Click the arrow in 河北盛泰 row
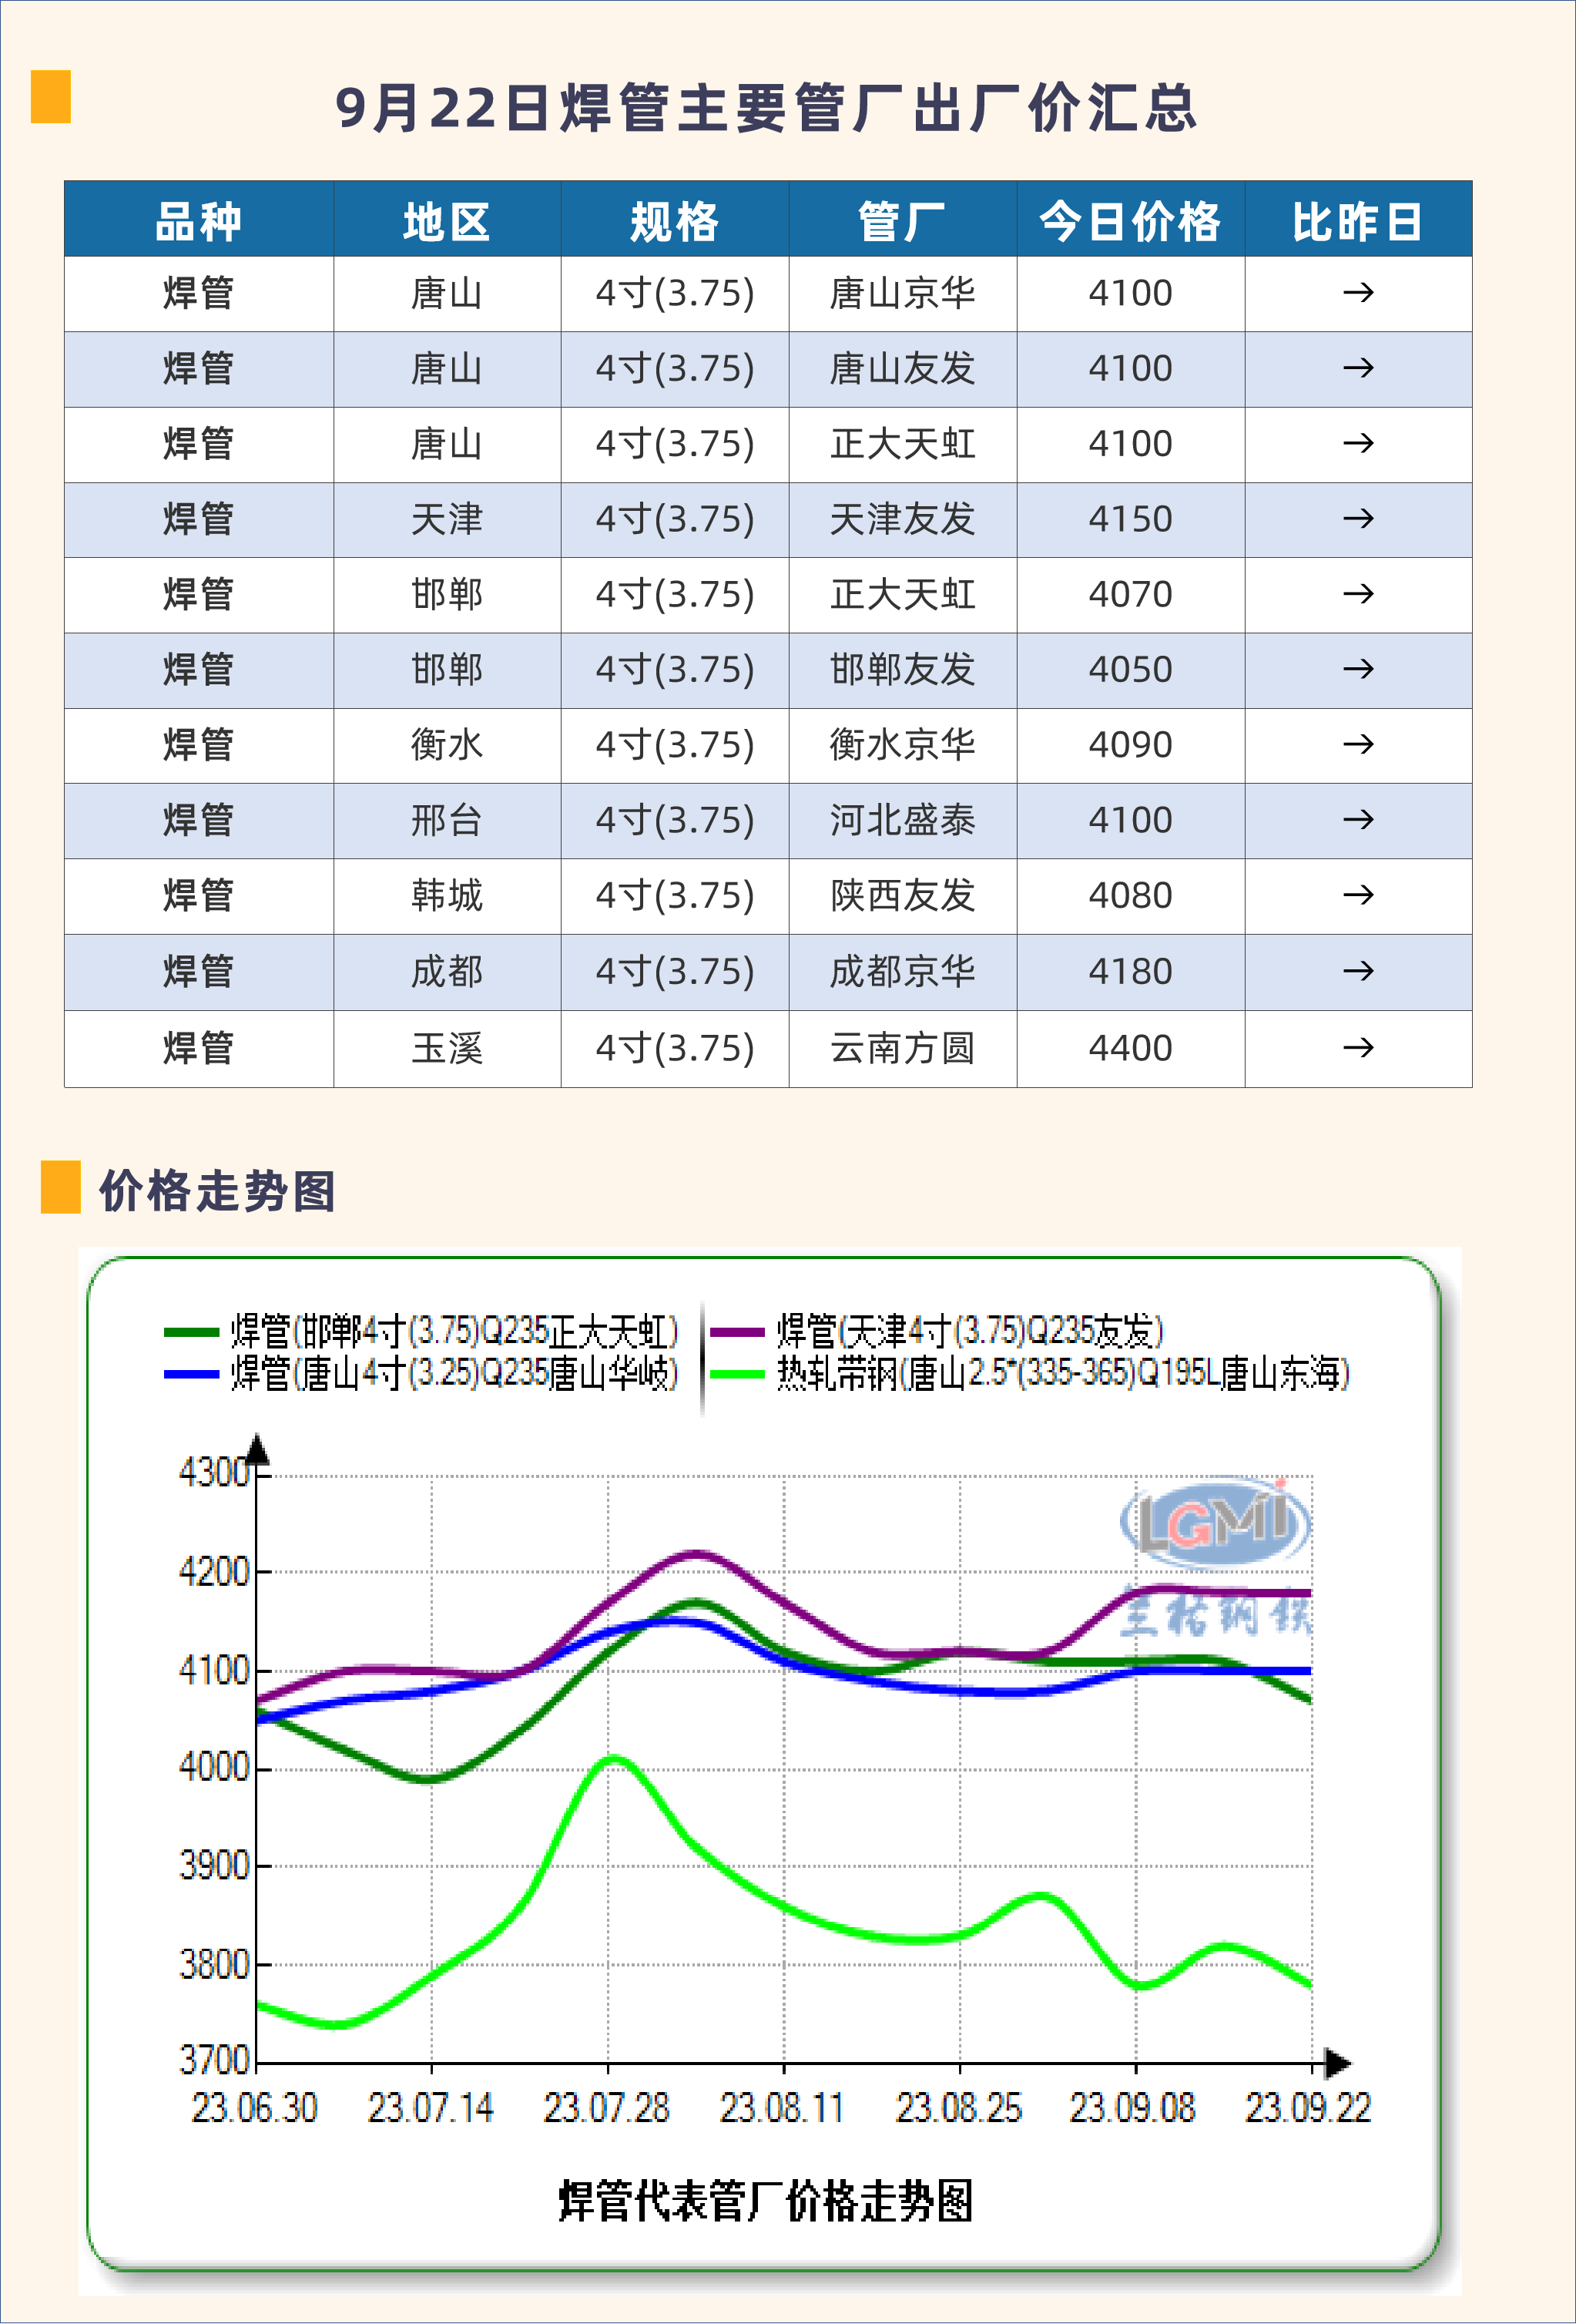Screen dimensions: 1576x2324 1357,820
